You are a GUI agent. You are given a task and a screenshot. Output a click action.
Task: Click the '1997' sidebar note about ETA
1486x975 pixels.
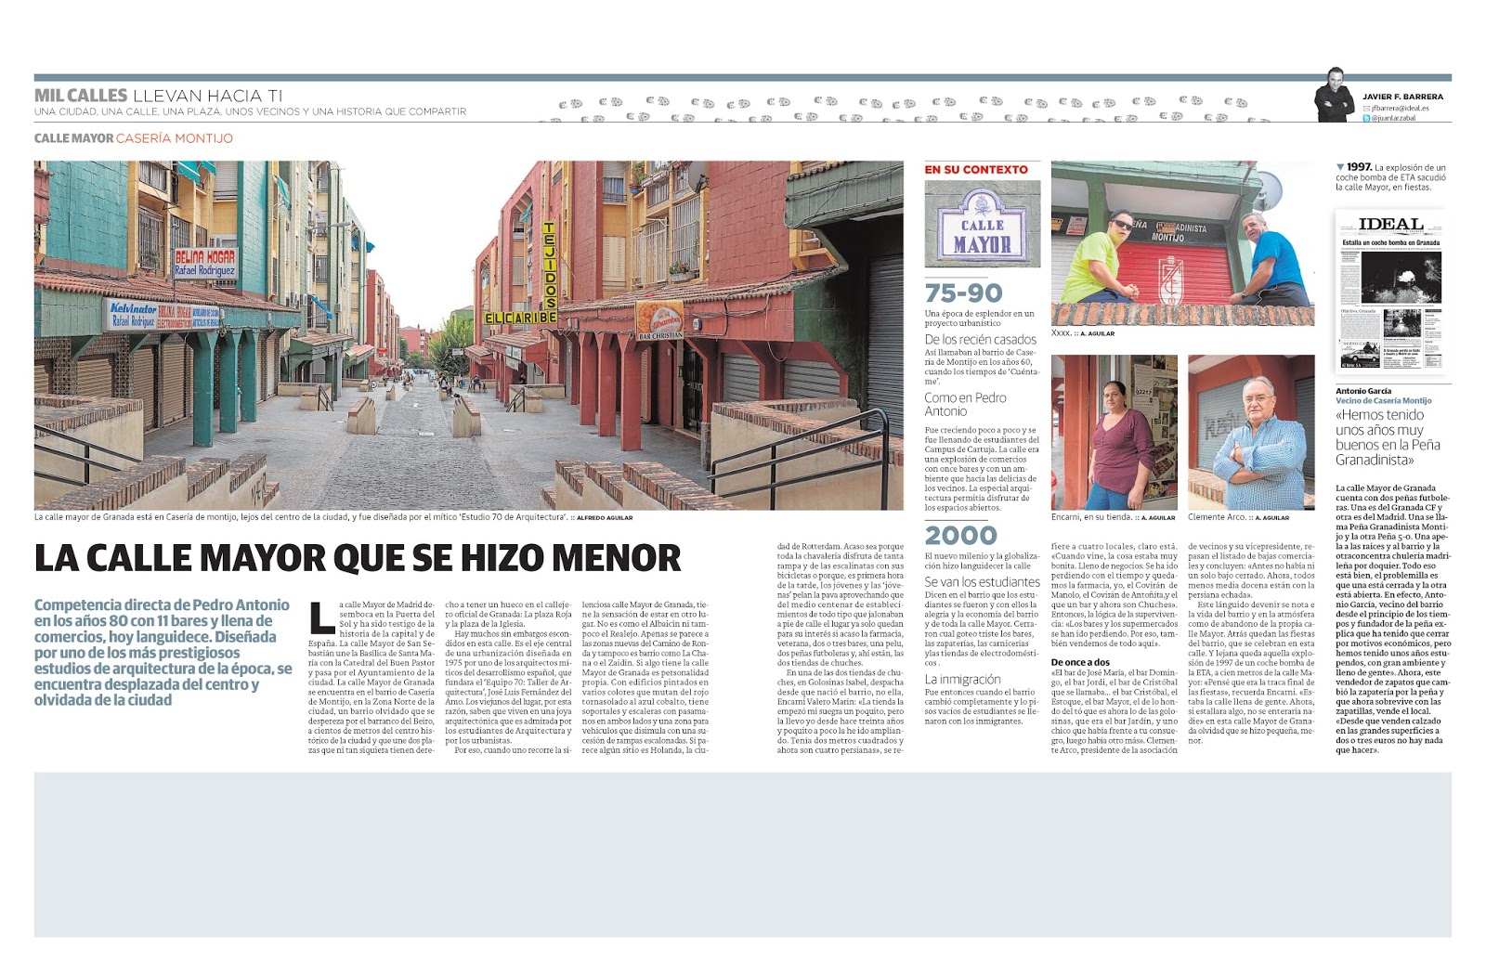tap(1390, 177)
